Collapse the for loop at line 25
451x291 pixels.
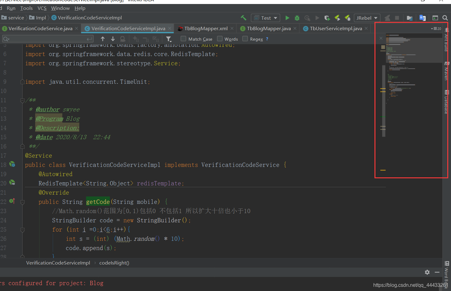pyautogui.click(x=22, y=230)
